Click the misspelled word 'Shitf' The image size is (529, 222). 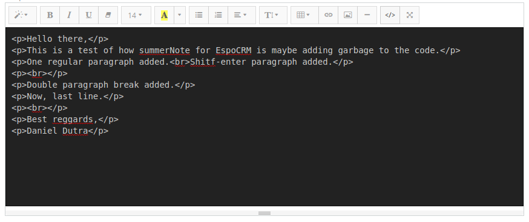point(203,62)
